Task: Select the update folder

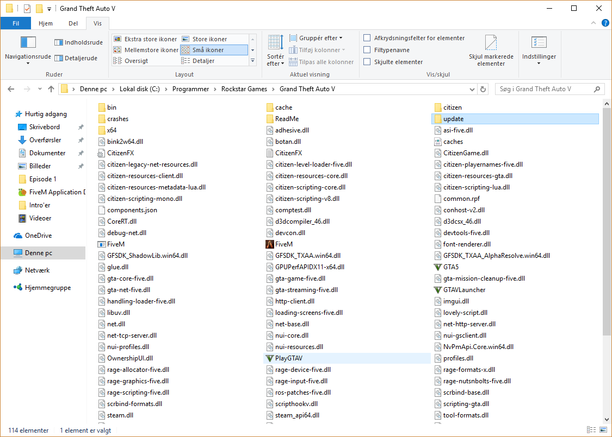Action: click(515, 119)
